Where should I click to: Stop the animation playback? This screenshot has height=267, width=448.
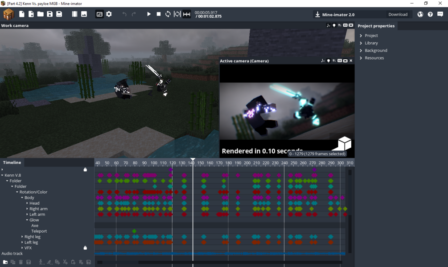(159, 14)
